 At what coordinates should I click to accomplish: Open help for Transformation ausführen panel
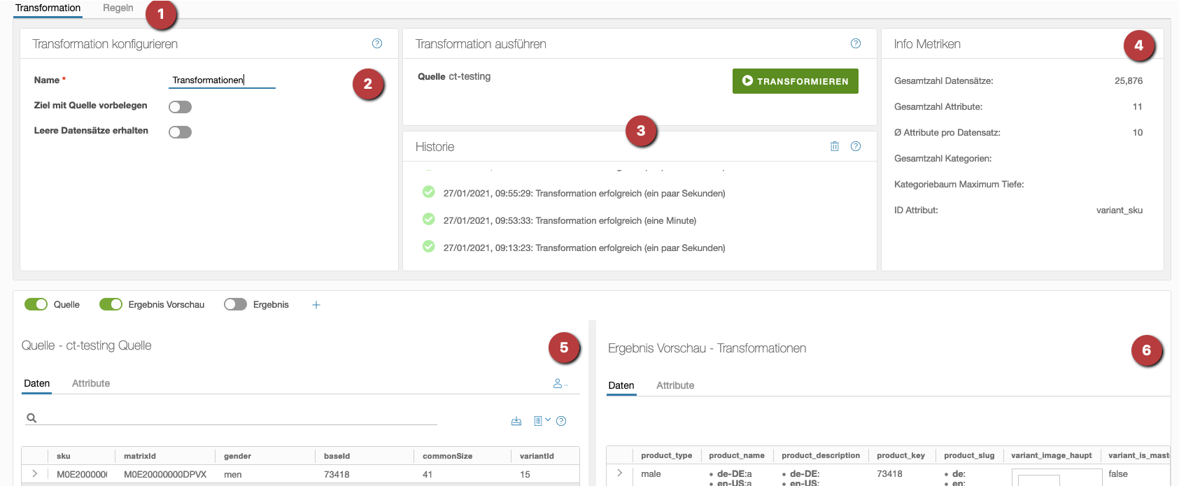855,43
